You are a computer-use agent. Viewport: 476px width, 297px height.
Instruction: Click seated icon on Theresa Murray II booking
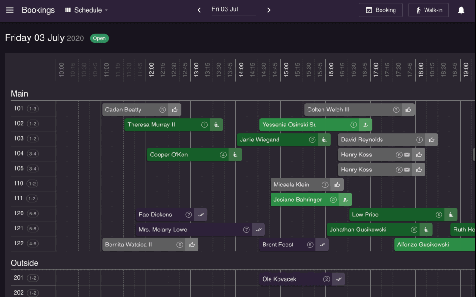216,125
